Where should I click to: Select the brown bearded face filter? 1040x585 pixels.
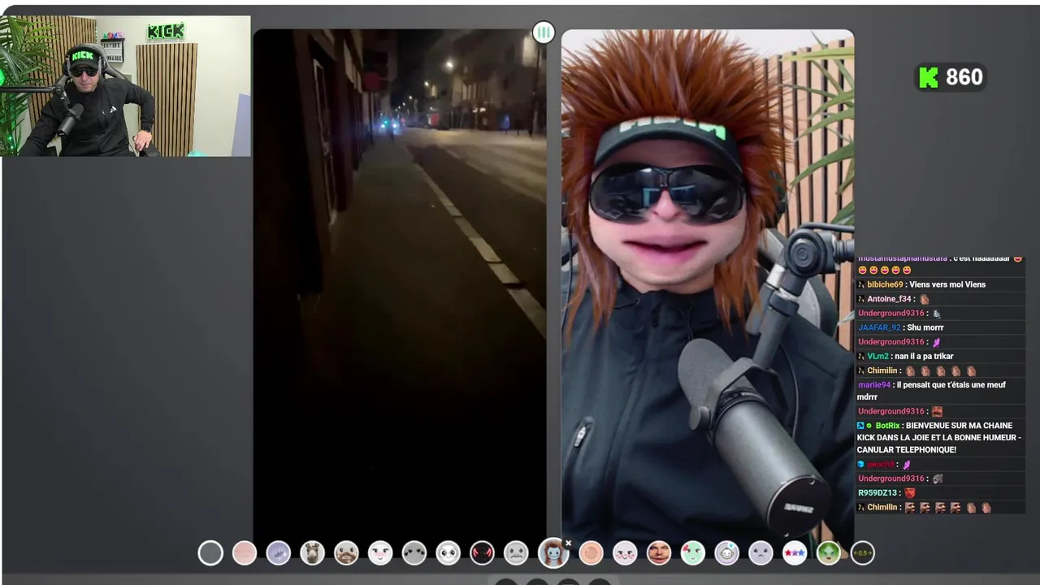[x=346, y=553]
